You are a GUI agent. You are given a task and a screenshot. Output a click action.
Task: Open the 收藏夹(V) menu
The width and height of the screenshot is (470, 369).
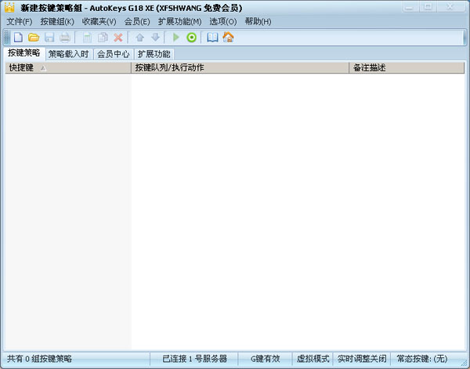tap(99, 21)
